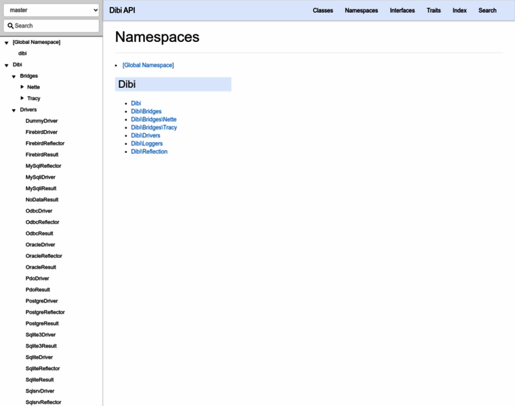Image resolution: width=515 pixels, height=406 pixels.
Task: Open NoDataResult in sidebar tree
Action: pyautogui.click(x=42, y=200)
